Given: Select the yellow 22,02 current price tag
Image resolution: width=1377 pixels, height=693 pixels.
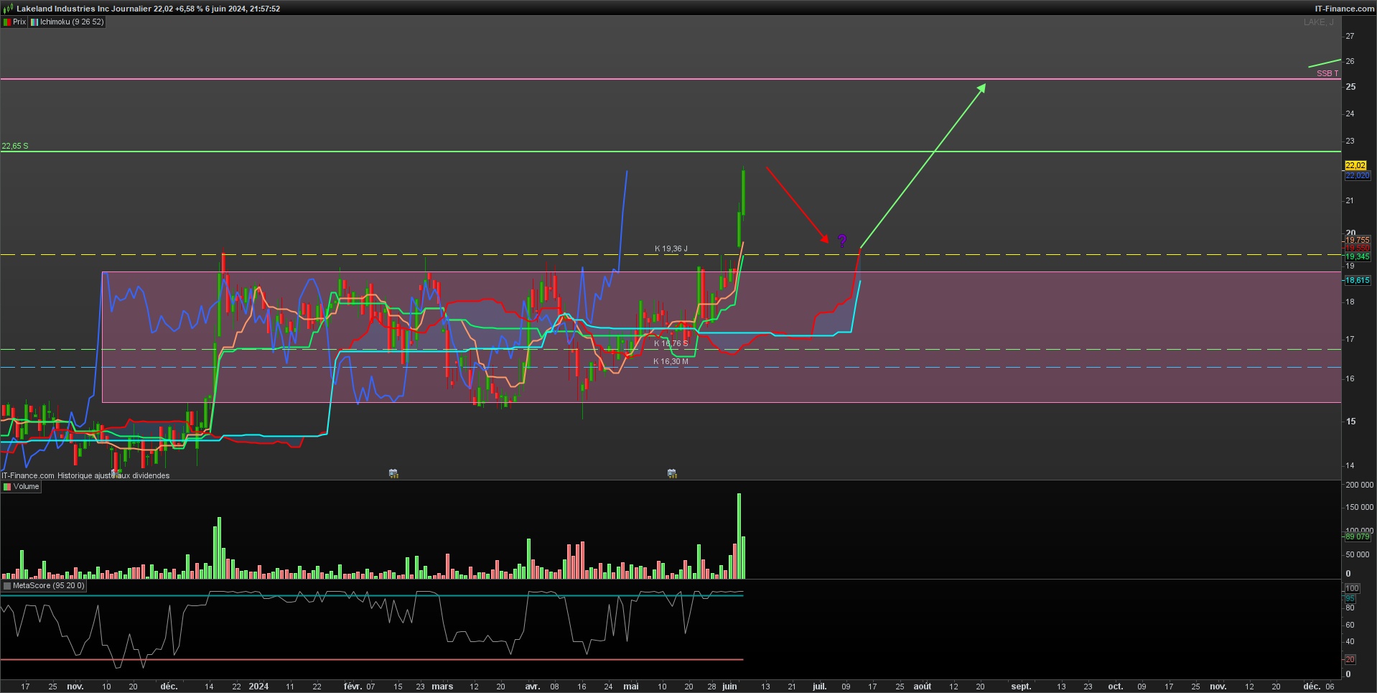Looking at the screenshot, I should (1355, 165).
